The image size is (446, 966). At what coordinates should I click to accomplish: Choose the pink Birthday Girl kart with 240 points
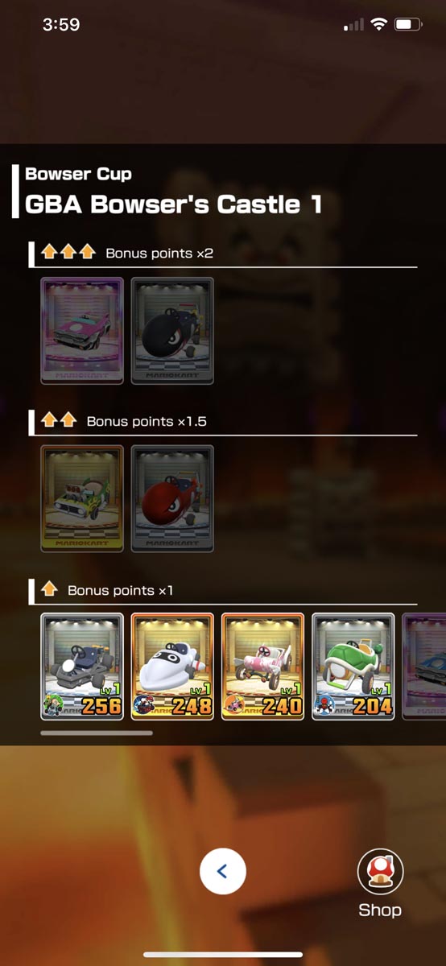[x=262, y=666]
